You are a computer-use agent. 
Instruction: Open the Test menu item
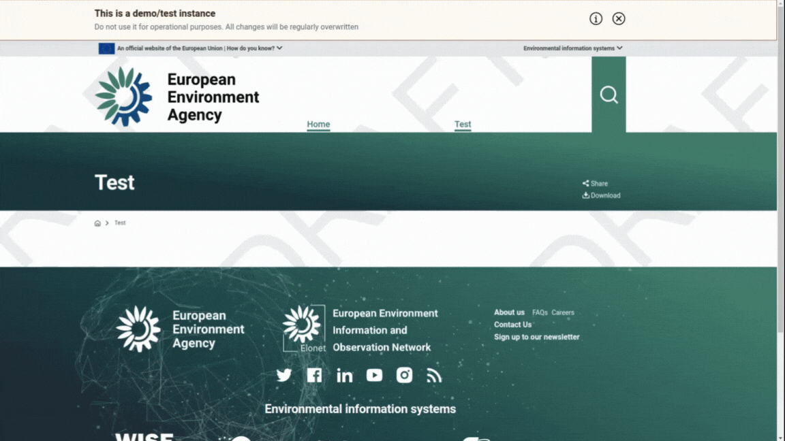(463, 124)
